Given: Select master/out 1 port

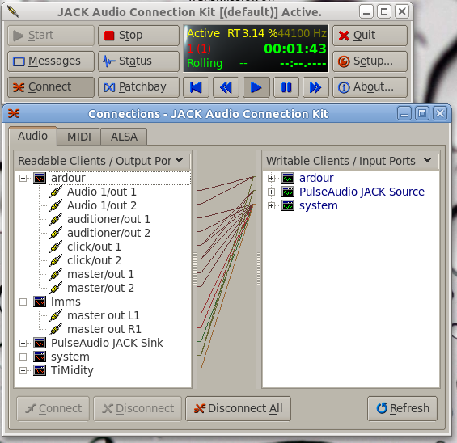Looking at the screenshot, I should point(100,274).
